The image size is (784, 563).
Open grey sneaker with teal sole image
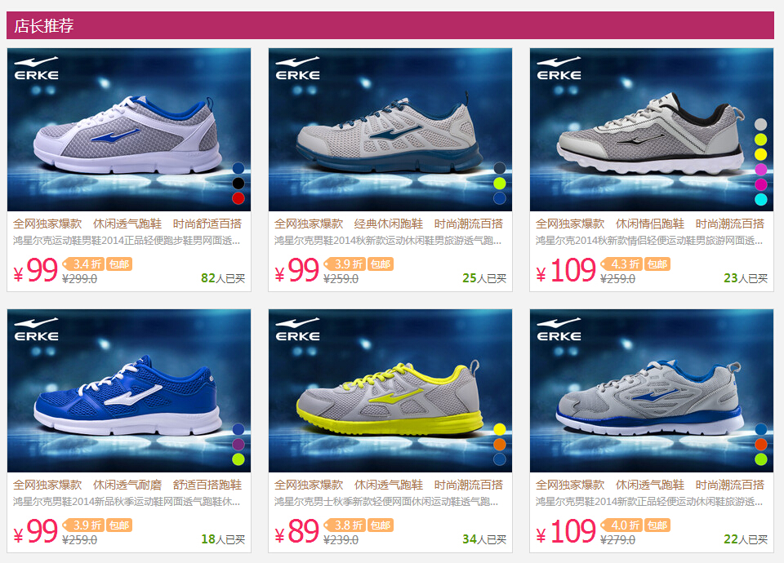(x=390, y=130)
